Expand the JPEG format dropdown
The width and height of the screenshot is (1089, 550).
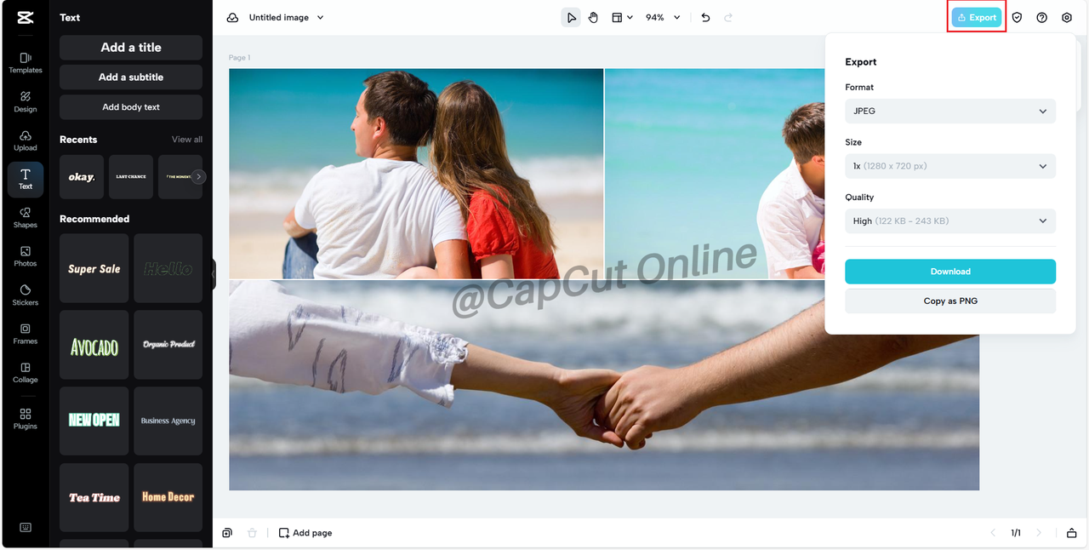[x=950, y=111]
